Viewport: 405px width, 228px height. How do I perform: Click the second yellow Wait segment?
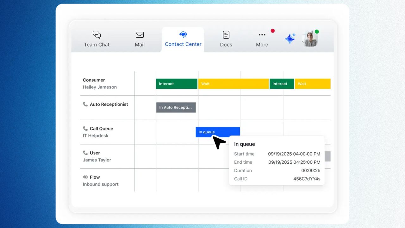[x=312, y=84]
